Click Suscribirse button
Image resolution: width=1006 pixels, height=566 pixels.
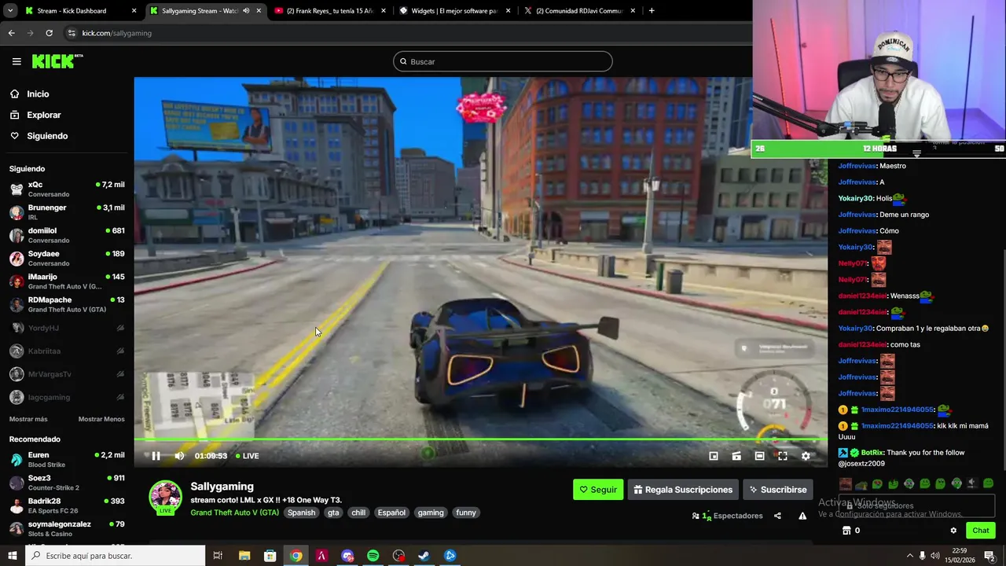778,489
